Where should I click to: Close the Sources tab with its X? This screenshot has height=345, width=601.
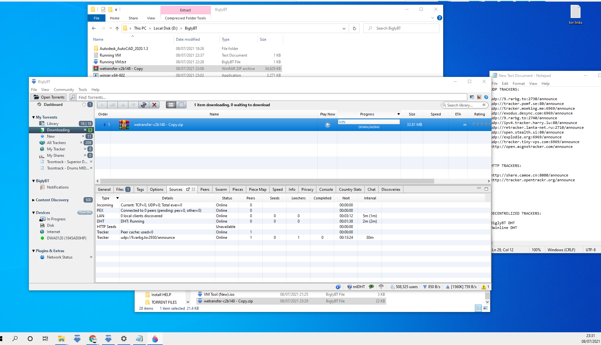[x=193, y=189]
